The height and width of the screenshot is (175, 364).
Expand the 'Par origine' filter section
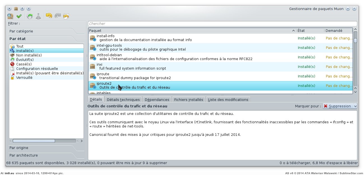tap(19, 148)
